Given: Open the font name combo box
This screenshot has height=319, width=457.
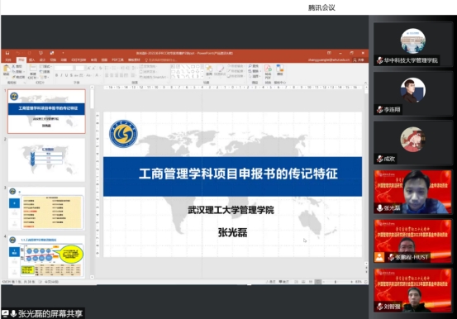Looking at the screenshot, I should coord(64,68).
